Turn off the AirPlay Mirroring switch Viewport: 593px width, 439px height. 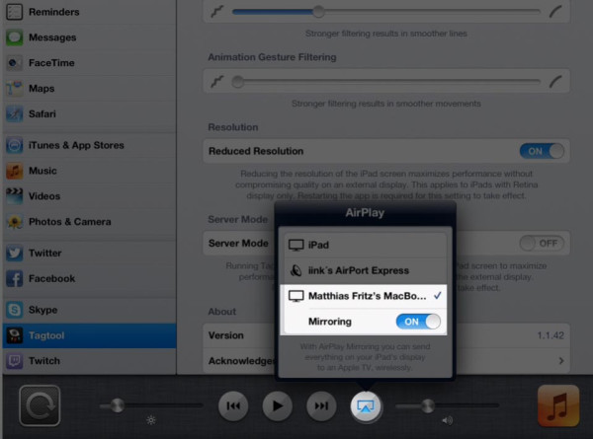coord(418,321)
